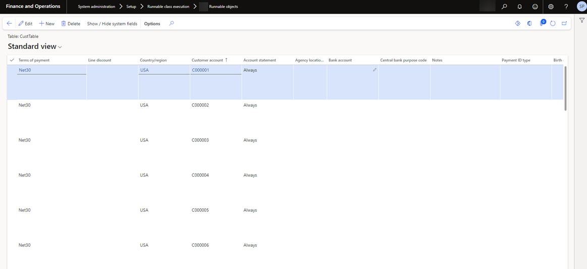Click the vertical scrollbar of the grid

point(566,88)
